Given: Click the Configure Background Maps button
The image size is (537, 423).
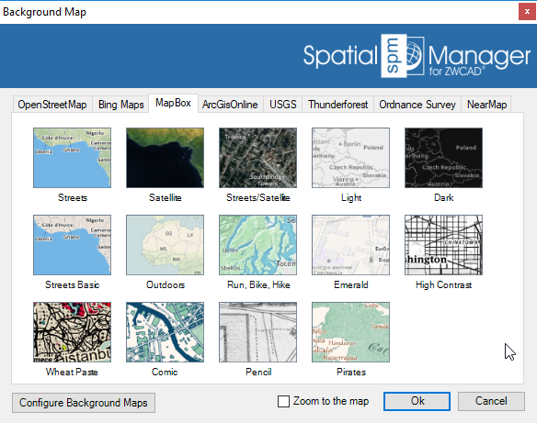Looking at the screenshot, I should point(84,403).
